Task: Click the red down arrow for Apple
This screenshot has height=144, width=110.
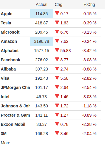Action: [x=57, y=13]
